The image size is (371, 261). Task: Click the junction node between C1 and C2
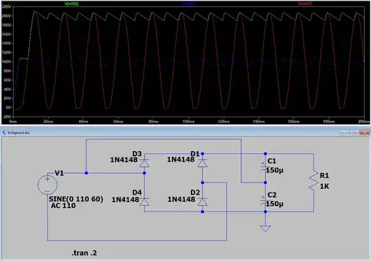pos(265,183)
